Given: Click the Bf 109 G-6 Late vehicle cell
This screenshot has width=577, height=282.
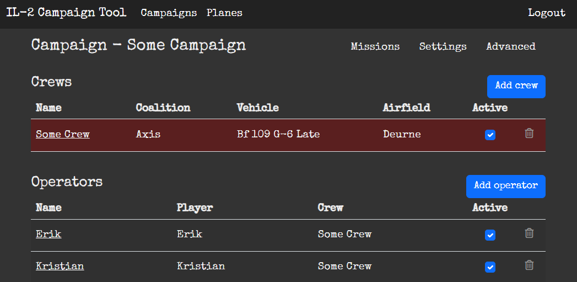Looking at the screenshot, I should 278,134.
